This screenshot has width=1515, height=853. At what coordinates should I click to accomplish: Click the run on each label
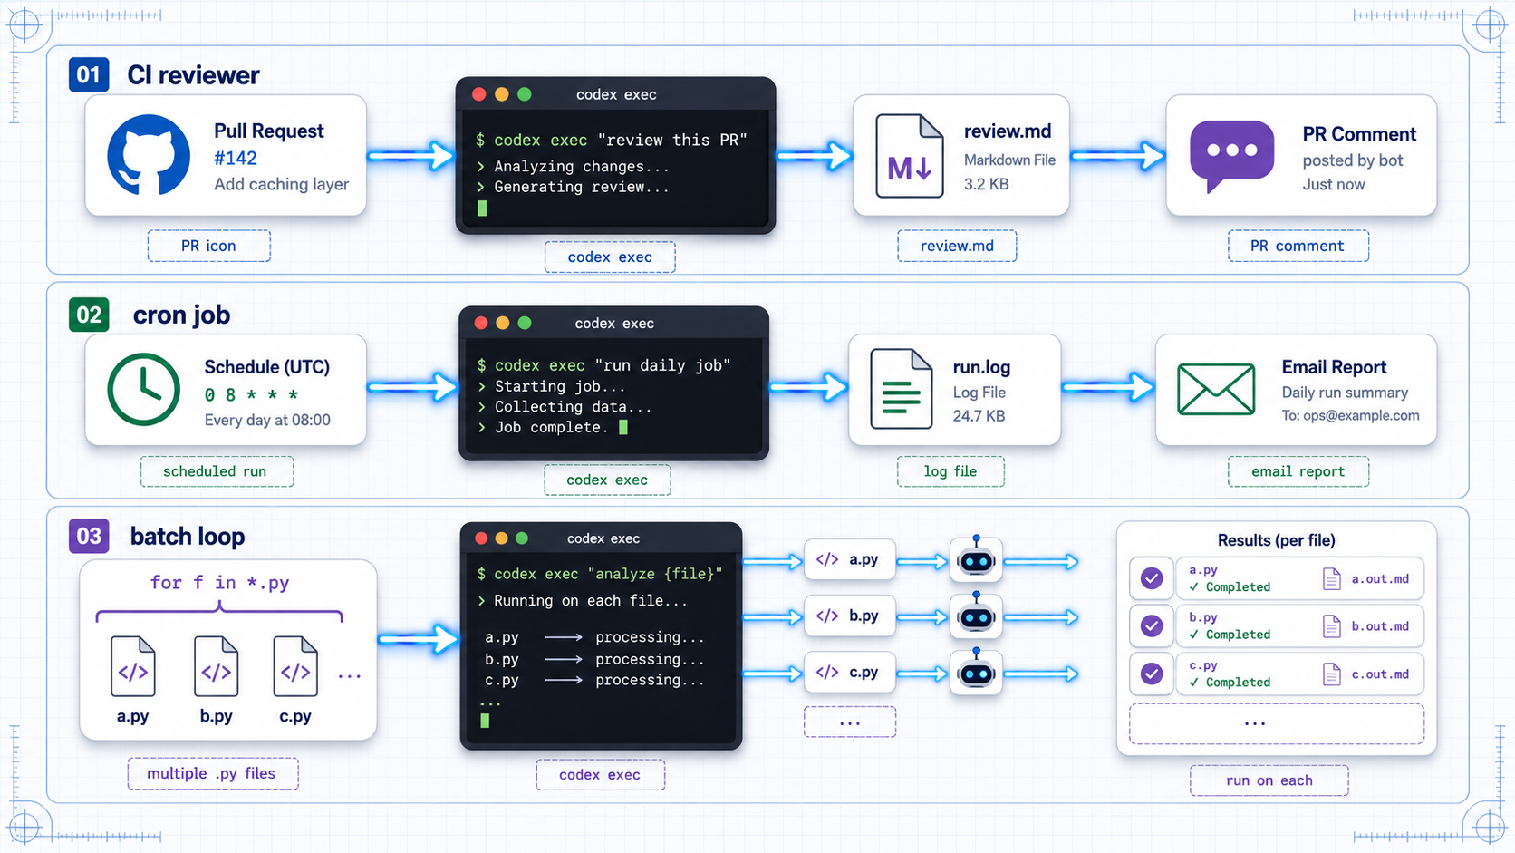pos(1269,780)
